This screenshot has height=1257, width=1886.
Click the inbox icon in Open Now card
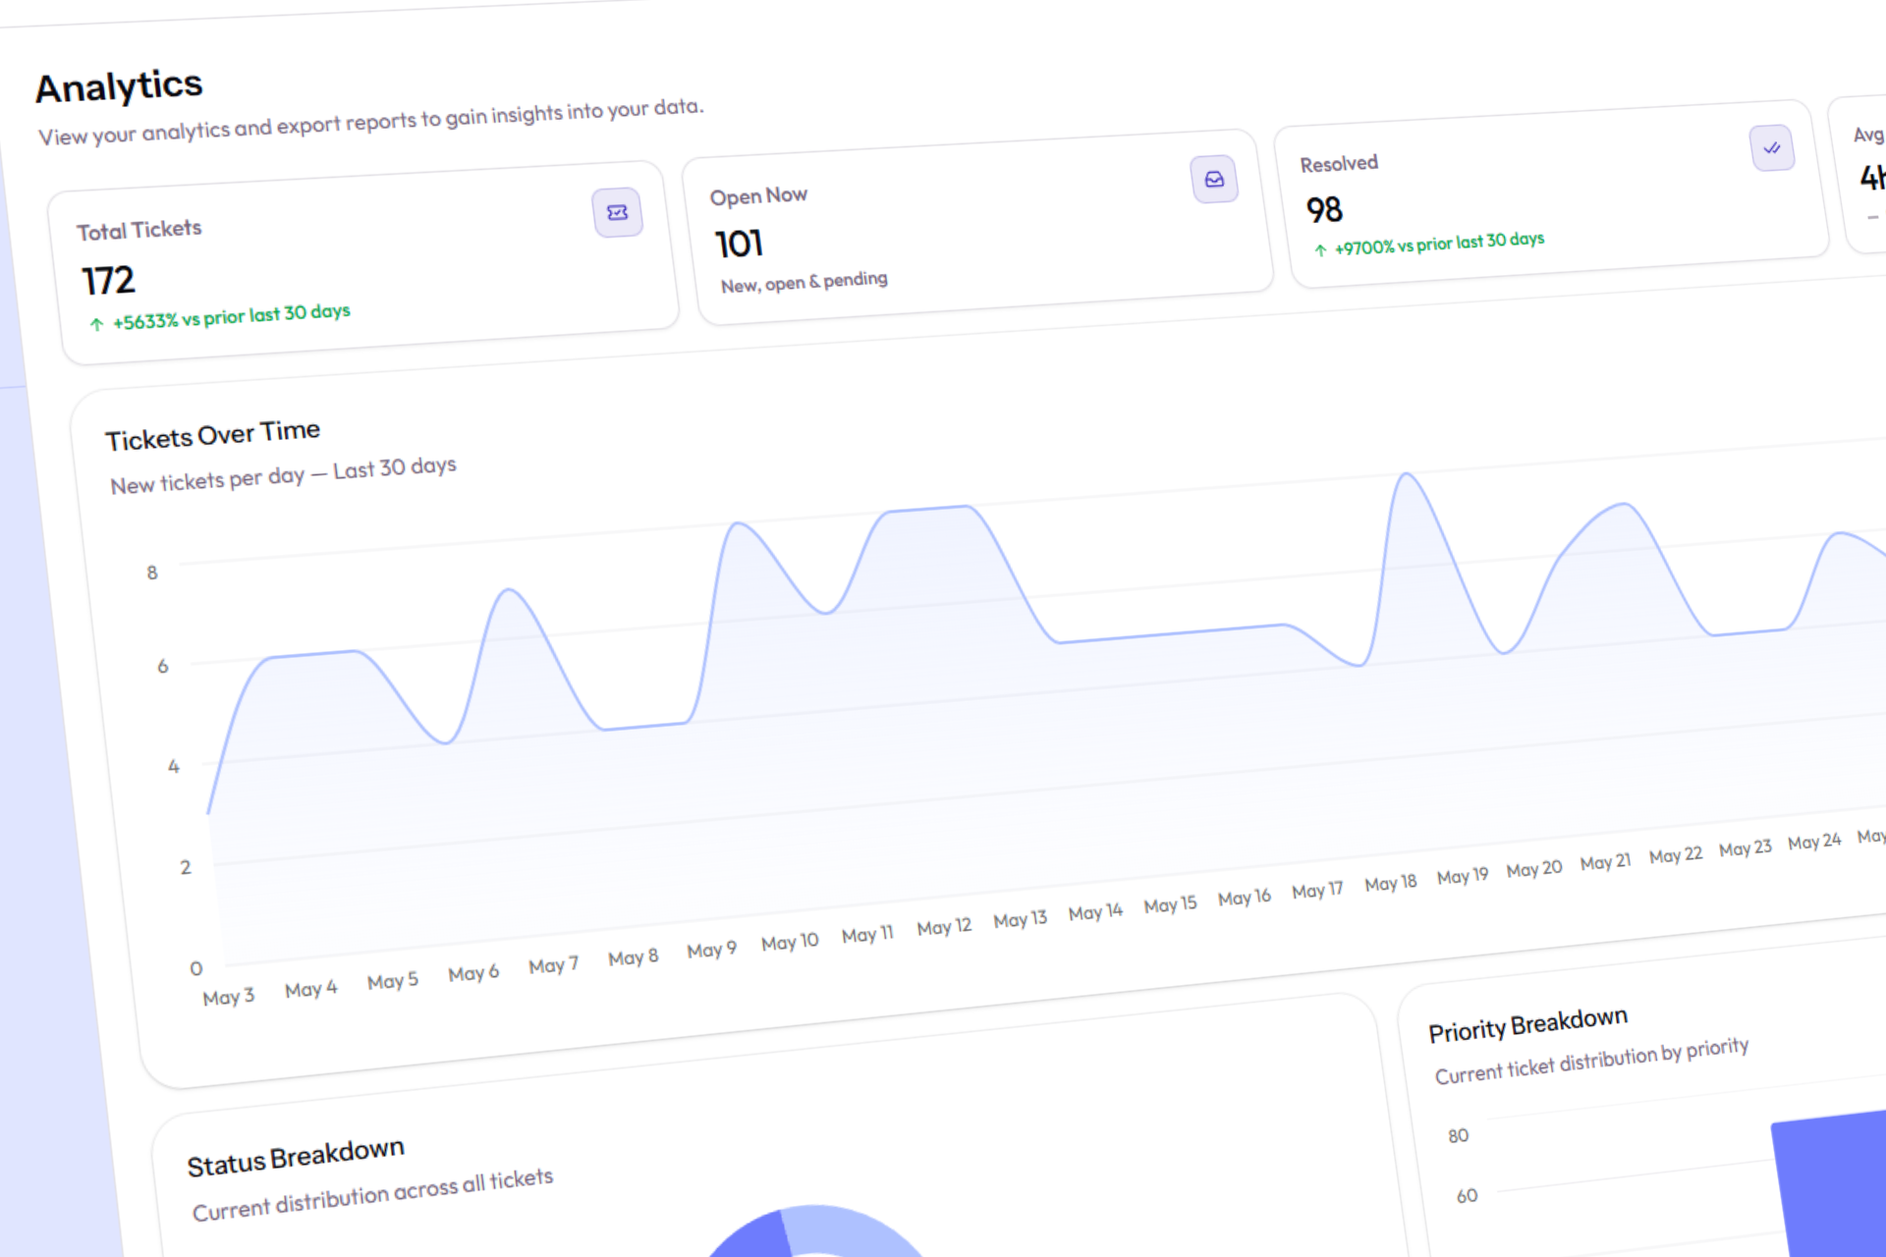click(x=1214, y=179)
